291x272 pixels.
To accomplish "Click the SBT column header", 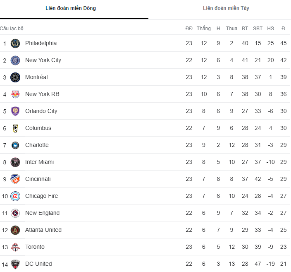I will pyautogui.click(x=258, y=29).
